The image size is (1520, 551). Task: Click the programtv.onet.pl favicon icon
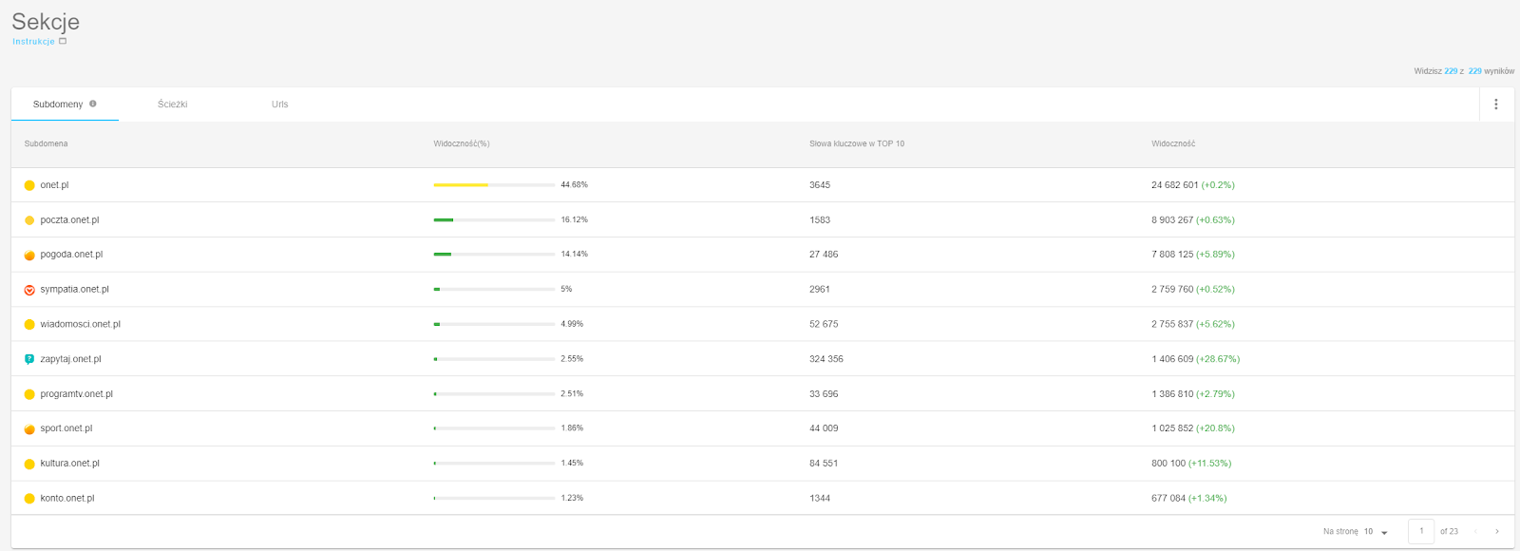29,394
